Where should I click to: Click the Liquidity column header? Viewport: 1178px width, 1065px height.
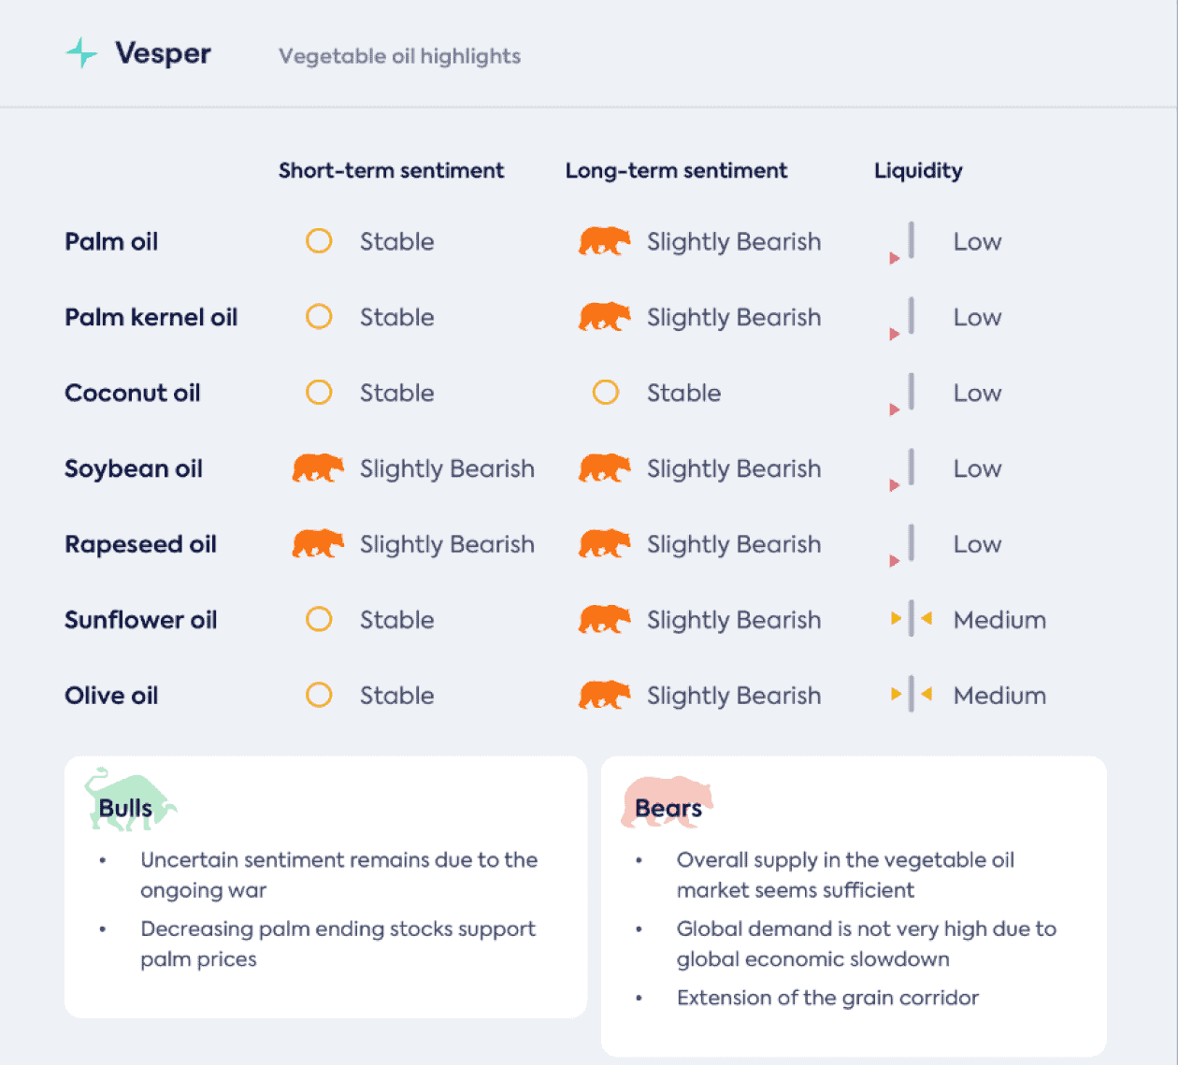918,171
